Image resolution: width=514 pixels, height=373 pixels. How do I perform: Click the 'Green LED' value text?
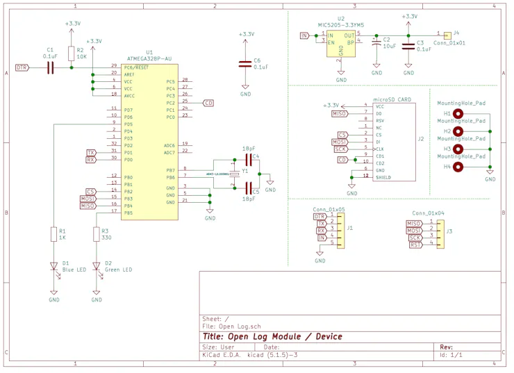[118, 270]
